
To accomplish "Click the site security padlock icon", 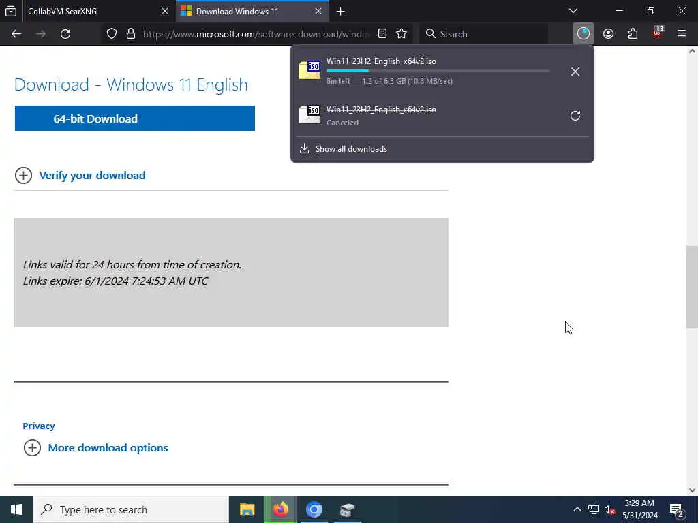I will pyautogui.click(x=131, y=34).
